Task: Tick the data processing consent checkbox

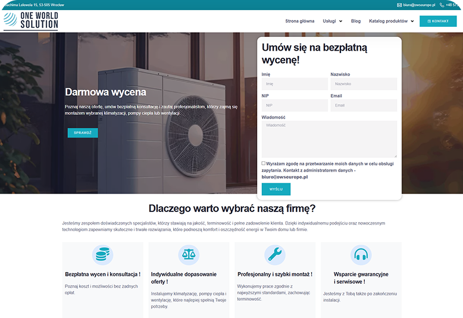Action: pos(264,163)
